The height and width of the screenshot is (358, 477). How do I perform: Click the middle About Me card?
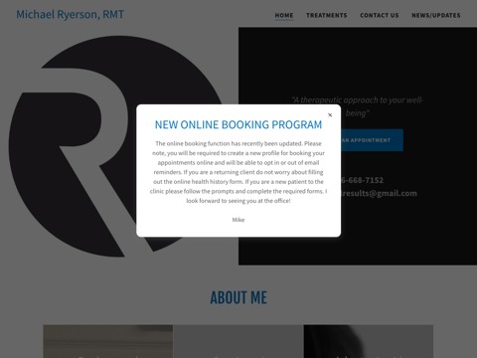pos(238,341)
